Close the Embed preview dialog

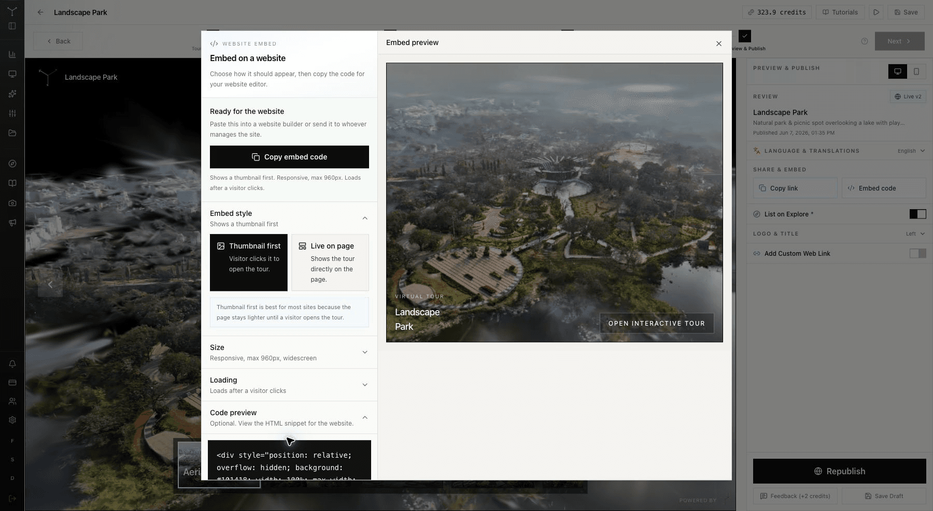coord(718,43)
